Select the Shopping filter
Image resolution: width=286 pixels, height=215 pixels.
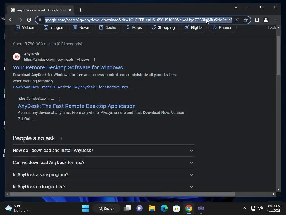pyautogui.click(x=163, y=28)
